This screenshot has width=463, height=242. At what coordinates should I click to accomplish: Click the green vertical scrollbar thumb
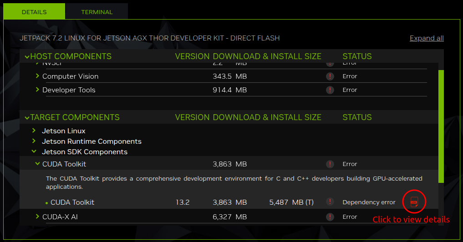(441, 126)
